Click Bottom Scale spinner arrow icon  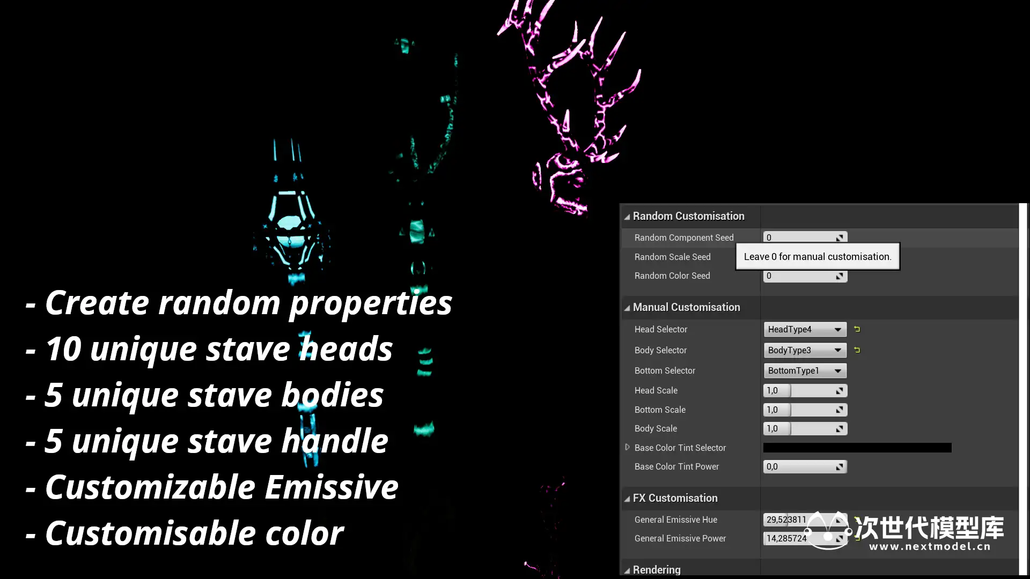(x=840, y=410)
